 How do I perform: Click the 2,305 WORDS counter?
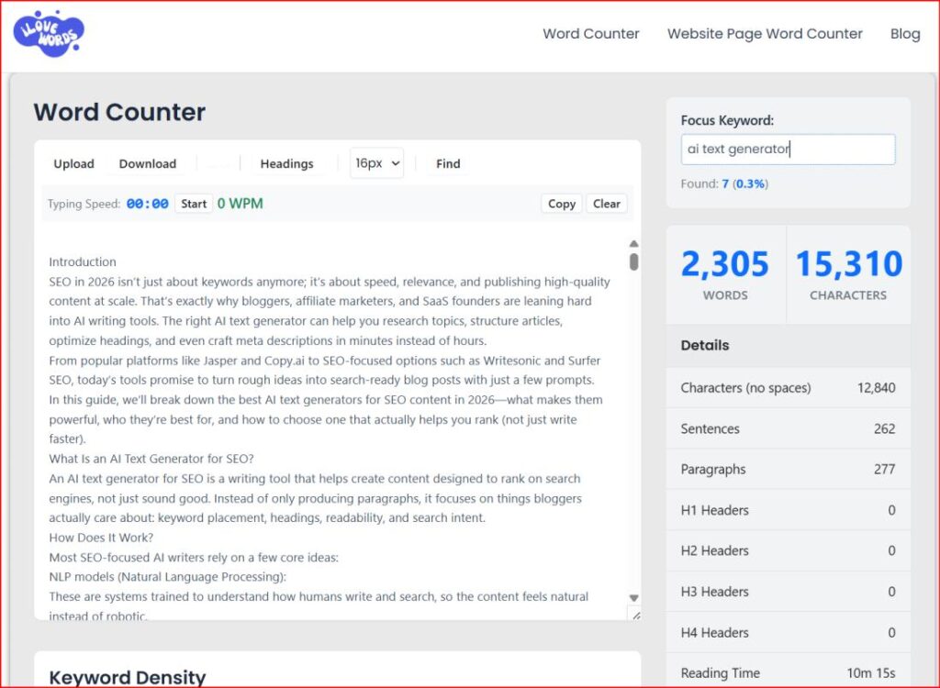pos(725,272)
